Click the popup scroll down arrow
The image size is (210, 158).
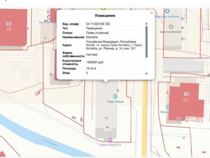point(147,74)
